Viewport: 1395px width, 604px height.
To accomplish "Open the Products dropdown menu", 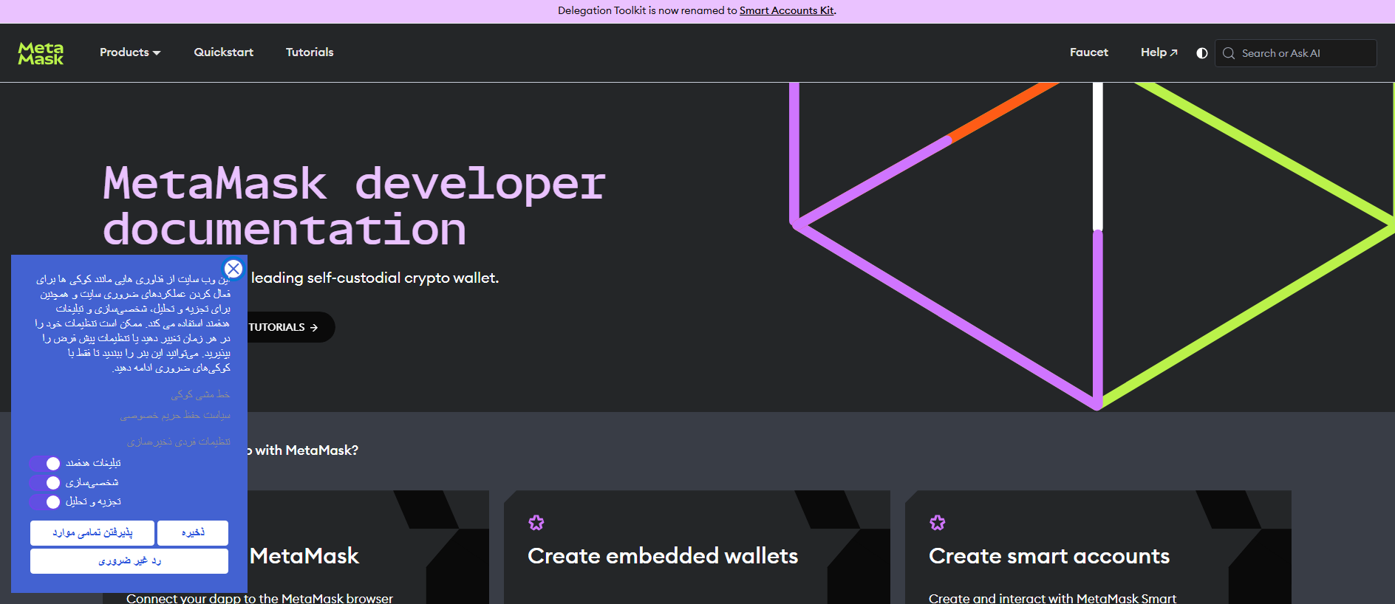I will point(130,52).
